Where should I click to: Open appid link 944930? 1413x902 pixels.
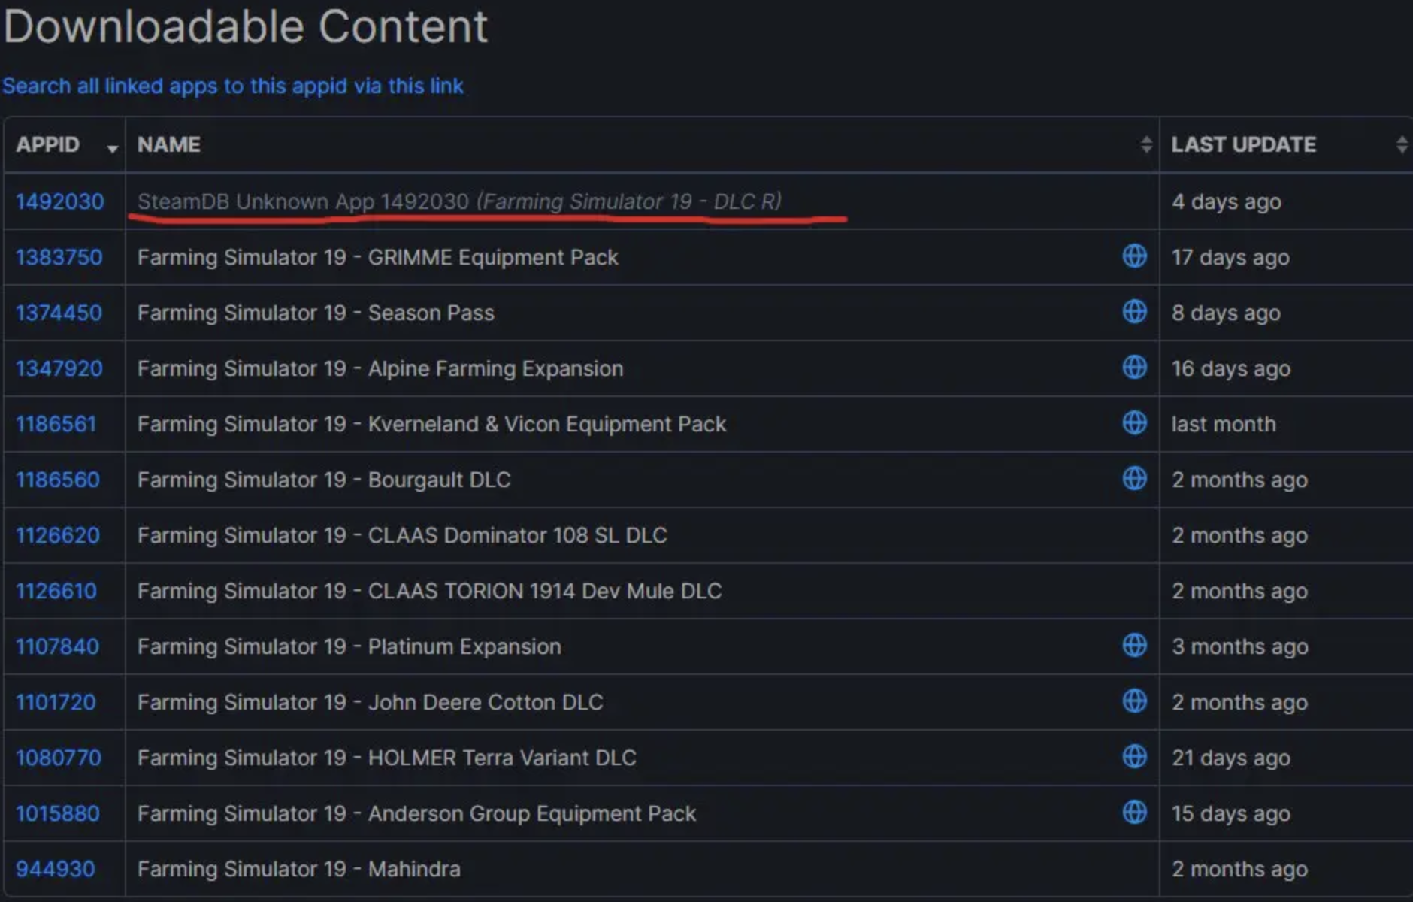(56, 869)
